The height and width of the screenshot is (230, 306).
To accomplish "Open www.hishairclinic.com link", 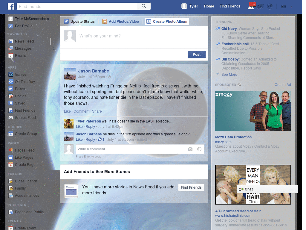I will (233, 216).
